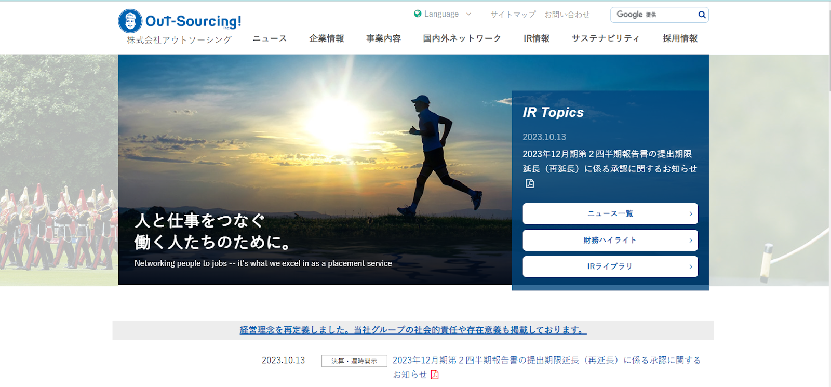Viewport: 831px width, 387px height.
Task: Click the Out-Sourcing! company logo
Action: click(180, 21)
